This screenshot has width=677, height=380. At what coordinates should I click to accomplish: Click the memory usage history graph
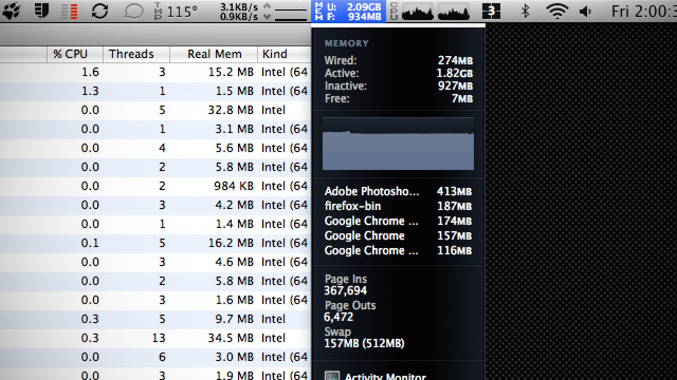398,144
